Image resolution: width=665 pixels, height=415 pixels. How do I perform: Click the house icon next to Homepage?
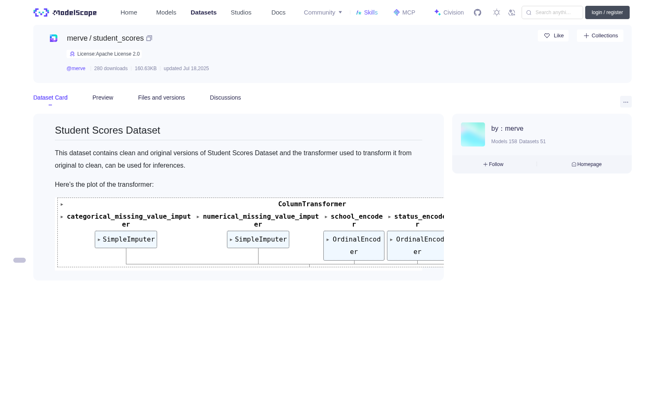click(x=574, y=164)
